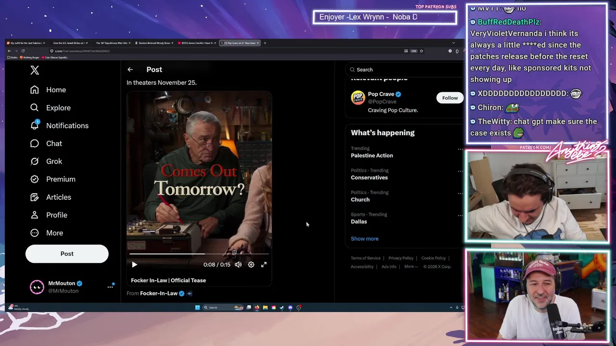Open Profile in the sidebar

(49, 215)
